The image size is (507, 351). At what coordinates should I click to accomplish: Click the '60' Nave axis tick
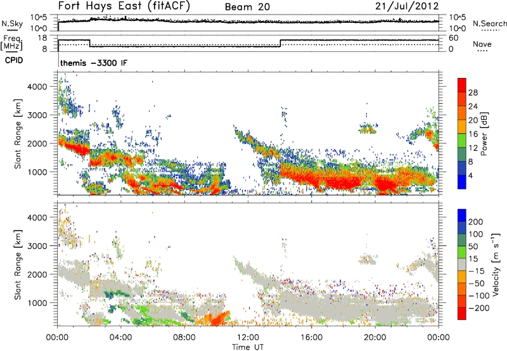coord(454,38)
